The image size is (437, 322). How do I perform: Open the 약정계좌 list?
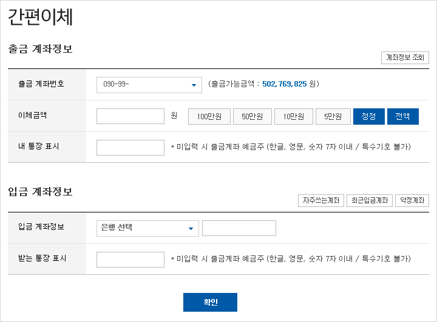(x=412, y=200)
